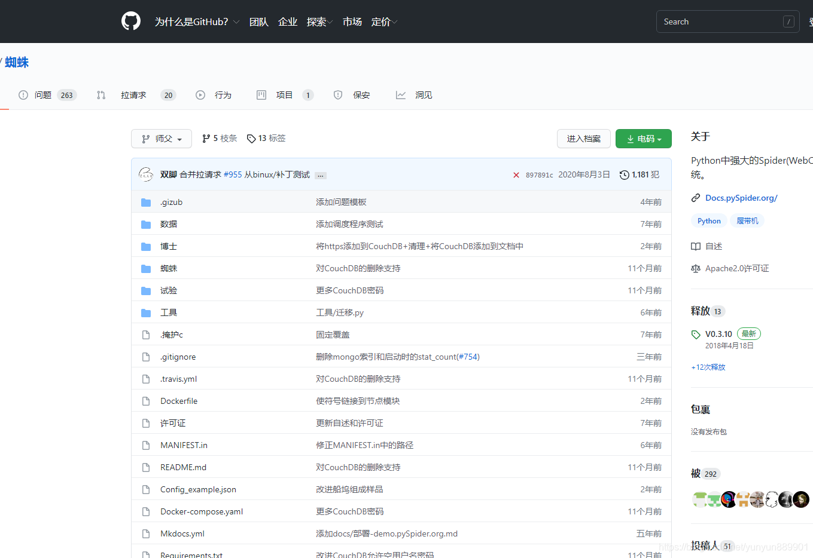This screenshot has height=558, width=813.
Task: Open the Docker-compose.yaml file
Action: coord(202,512)
